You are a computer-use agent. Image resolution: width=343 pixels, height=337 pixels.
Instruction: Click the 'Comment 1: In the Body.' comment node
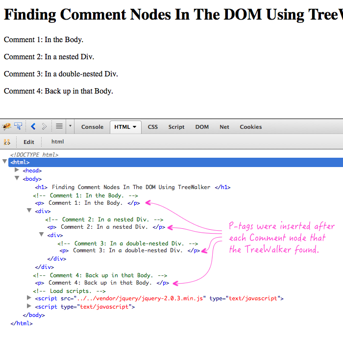[86, 195]
